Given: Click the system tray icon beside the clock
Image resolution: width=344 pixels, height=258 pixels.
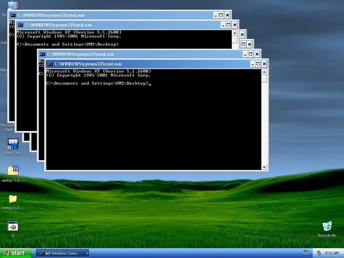Looking at the screenshot, I should (x=319, y=253).
